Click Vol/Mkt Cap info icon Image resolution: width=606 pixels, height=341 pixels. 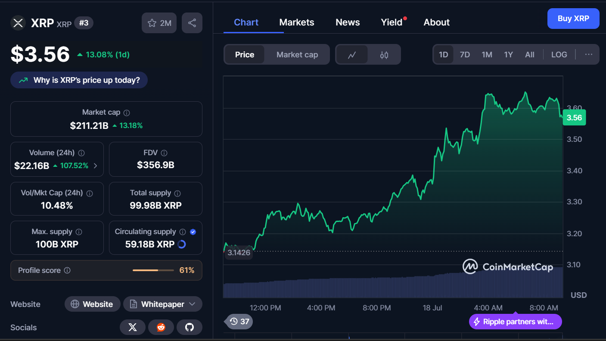tap(90, 193)
